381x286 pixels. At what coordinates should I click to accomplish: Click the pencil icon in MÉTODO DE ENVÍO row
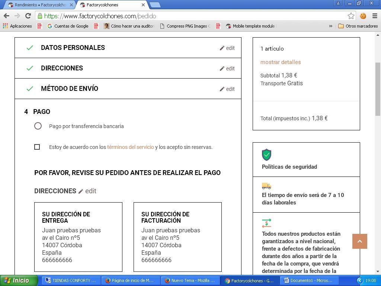[x=222, y=89]
